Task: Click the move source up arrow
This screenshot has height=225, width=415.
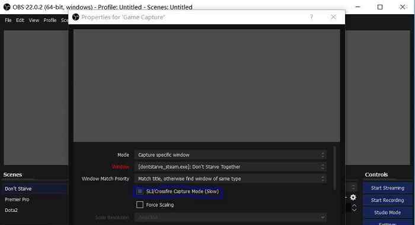Action: click(x=355, y=205)
